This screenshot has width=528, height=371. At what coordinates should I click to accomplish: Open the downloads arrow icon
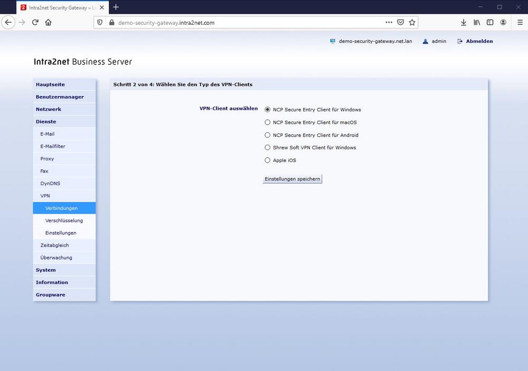464,23
